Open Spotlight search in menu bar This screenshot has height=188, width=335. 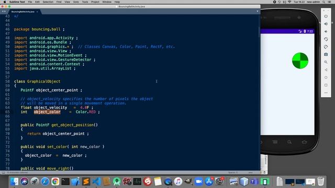pos(324,2)
